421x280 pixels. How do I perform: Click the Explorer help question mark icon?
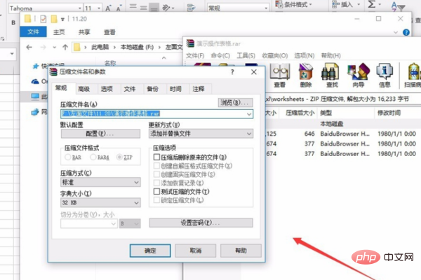point(406,32)
